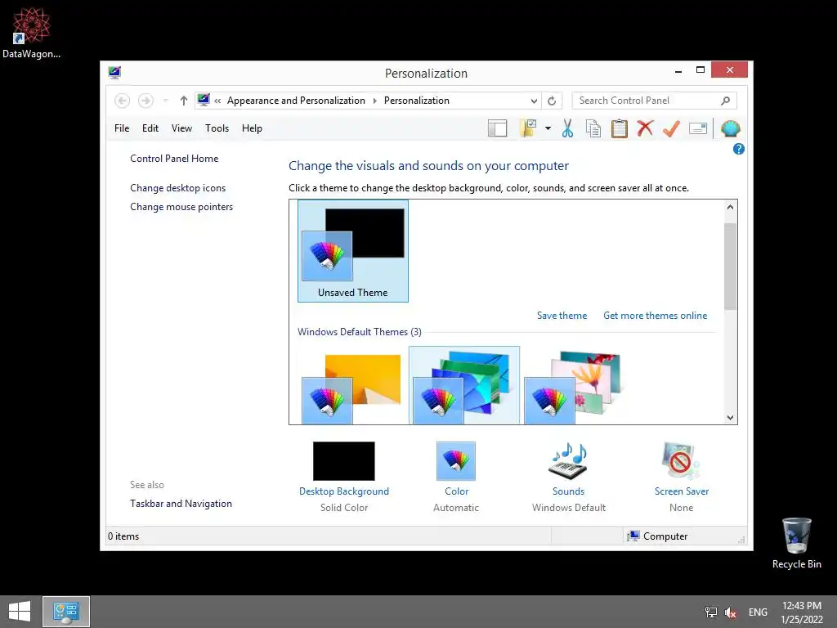Click the Control Panel taskbar button

(x=66, y=612)
